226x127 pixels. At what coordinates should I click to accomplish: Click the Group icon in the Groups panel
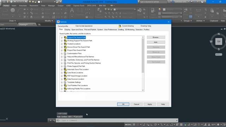click(186, 10)
